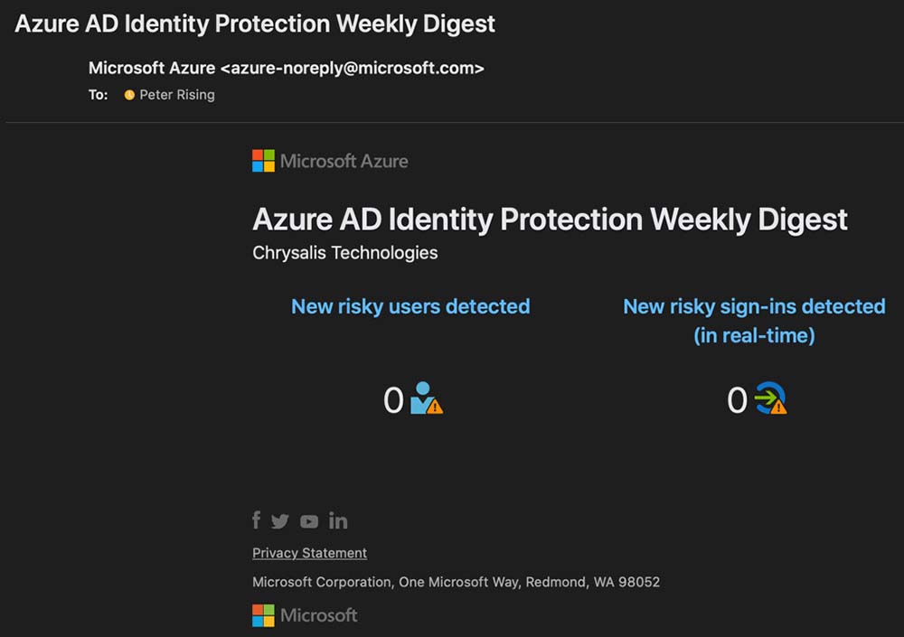
Task: Open the New risky users detected link
Action: (x=410, y=306)
